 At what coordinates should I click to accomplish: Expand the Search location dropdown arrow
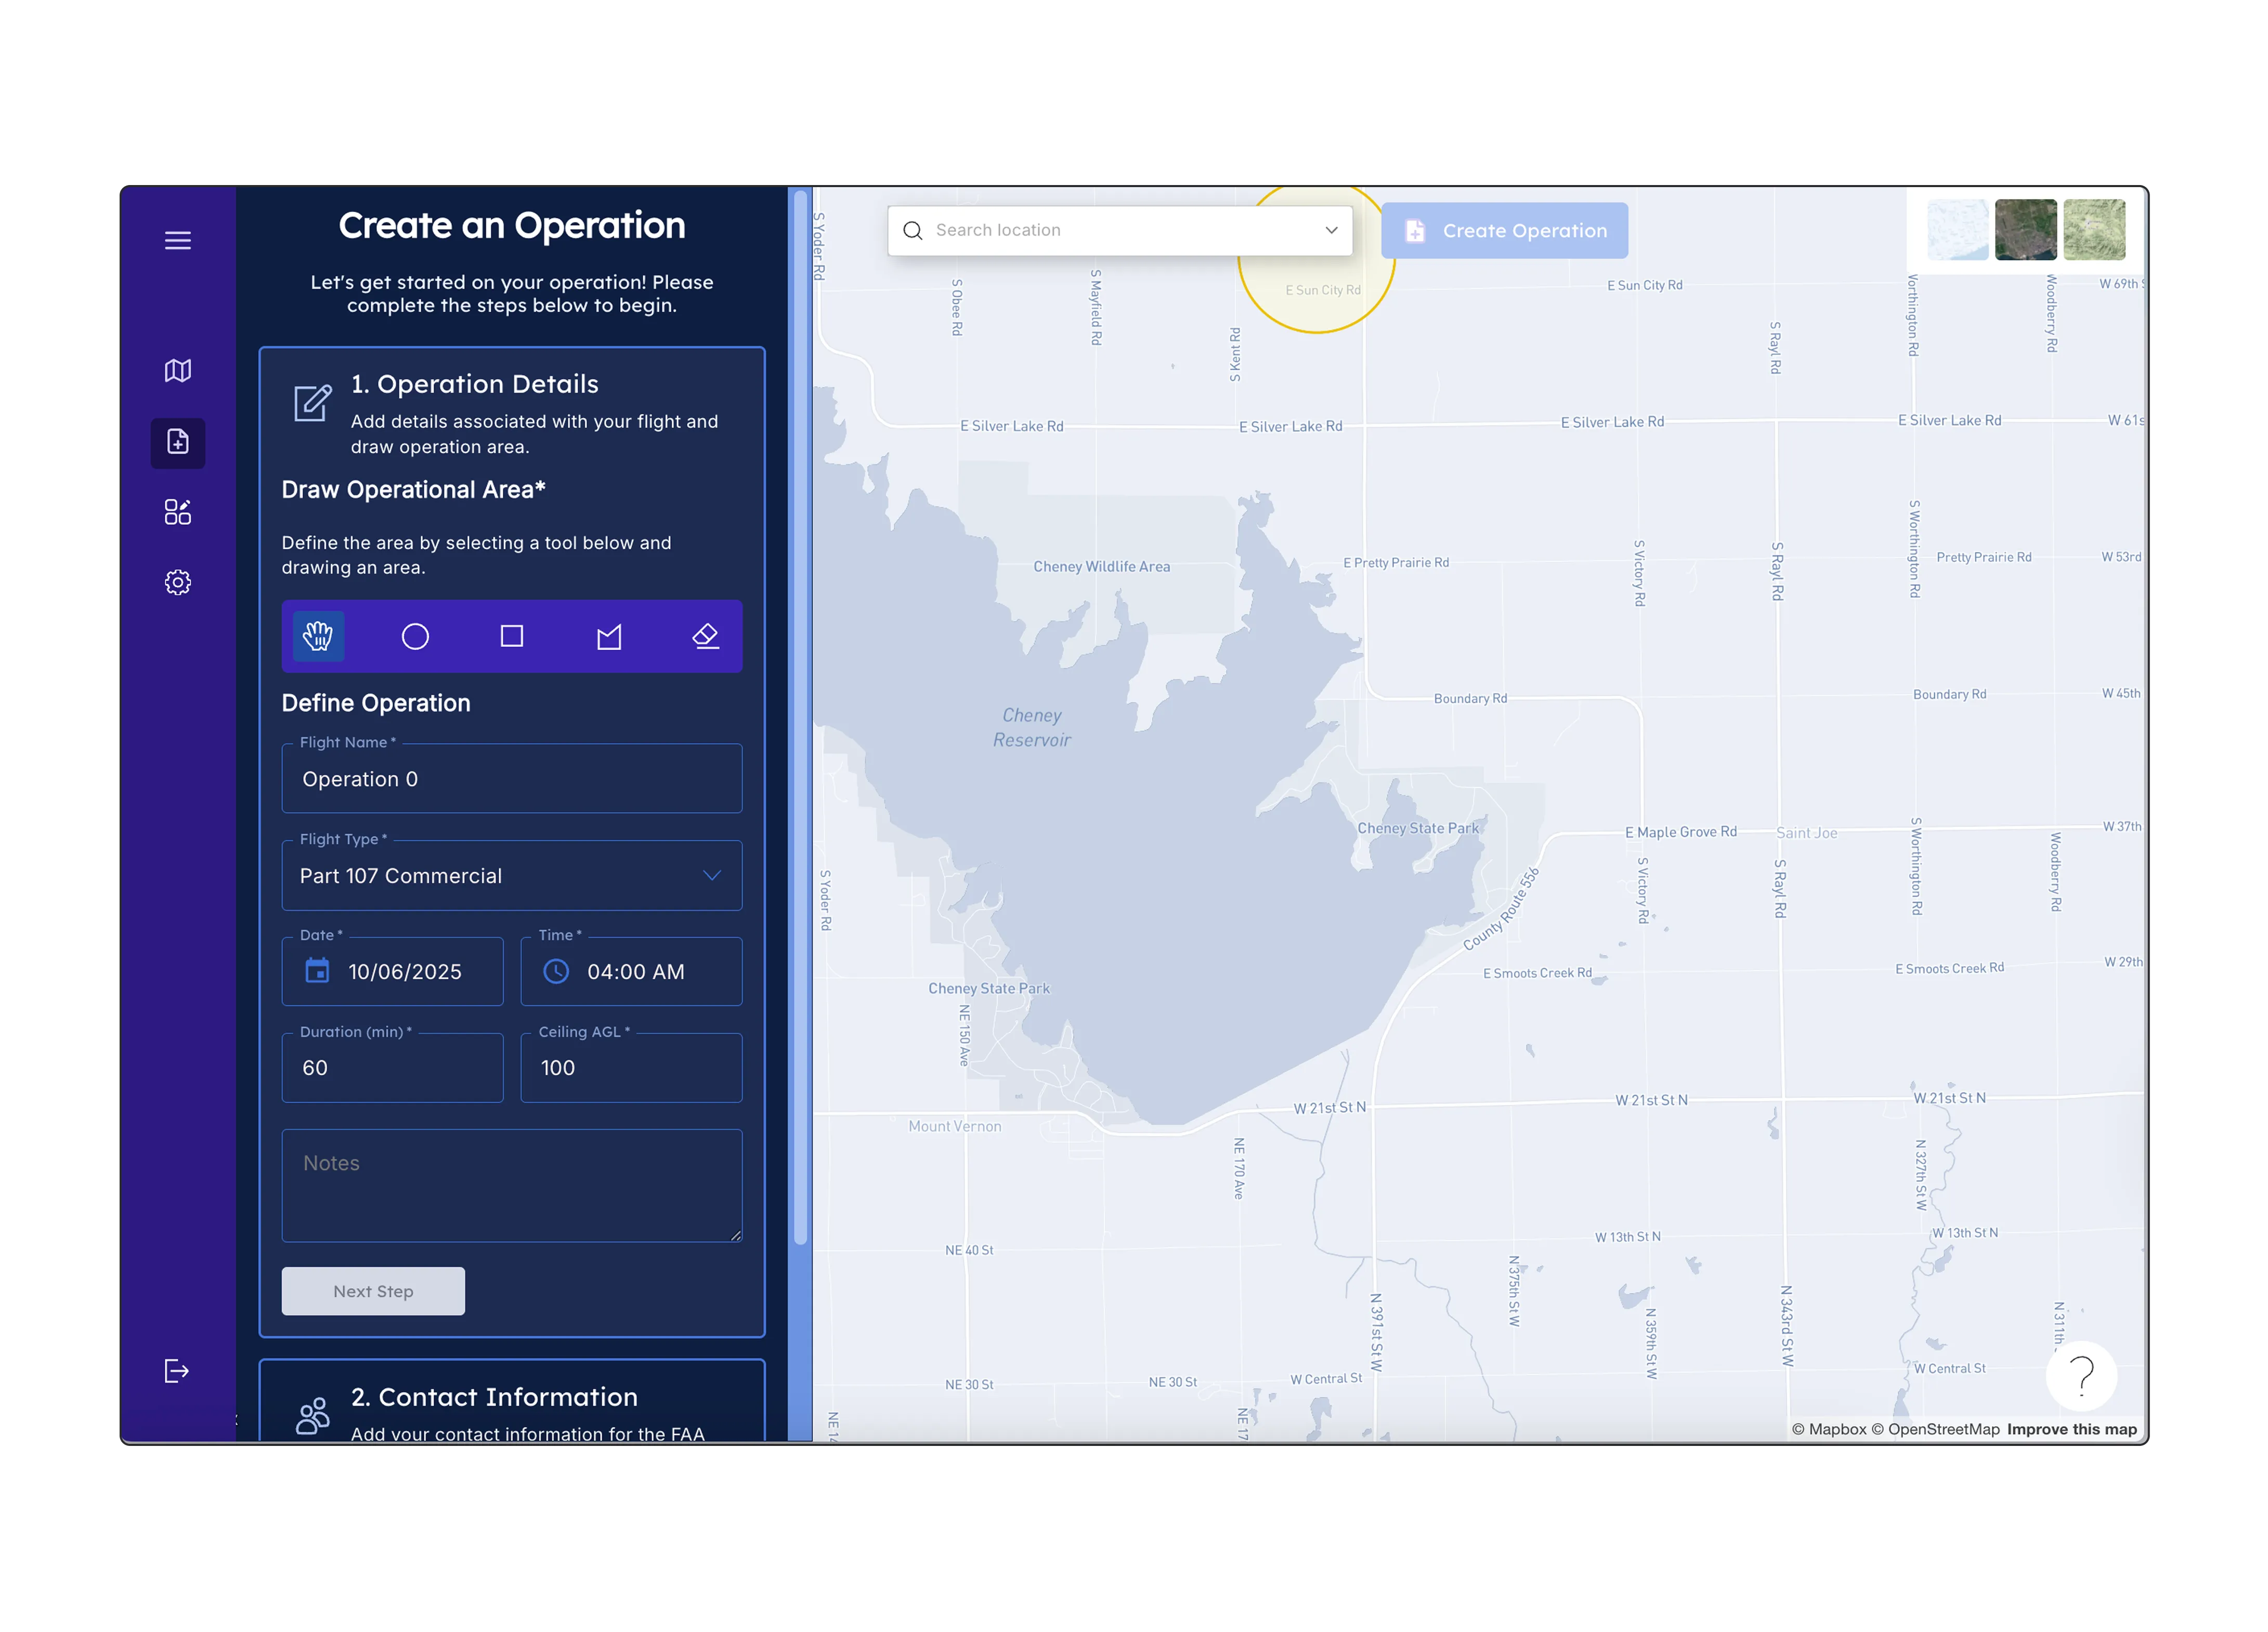pos(1331,230)
